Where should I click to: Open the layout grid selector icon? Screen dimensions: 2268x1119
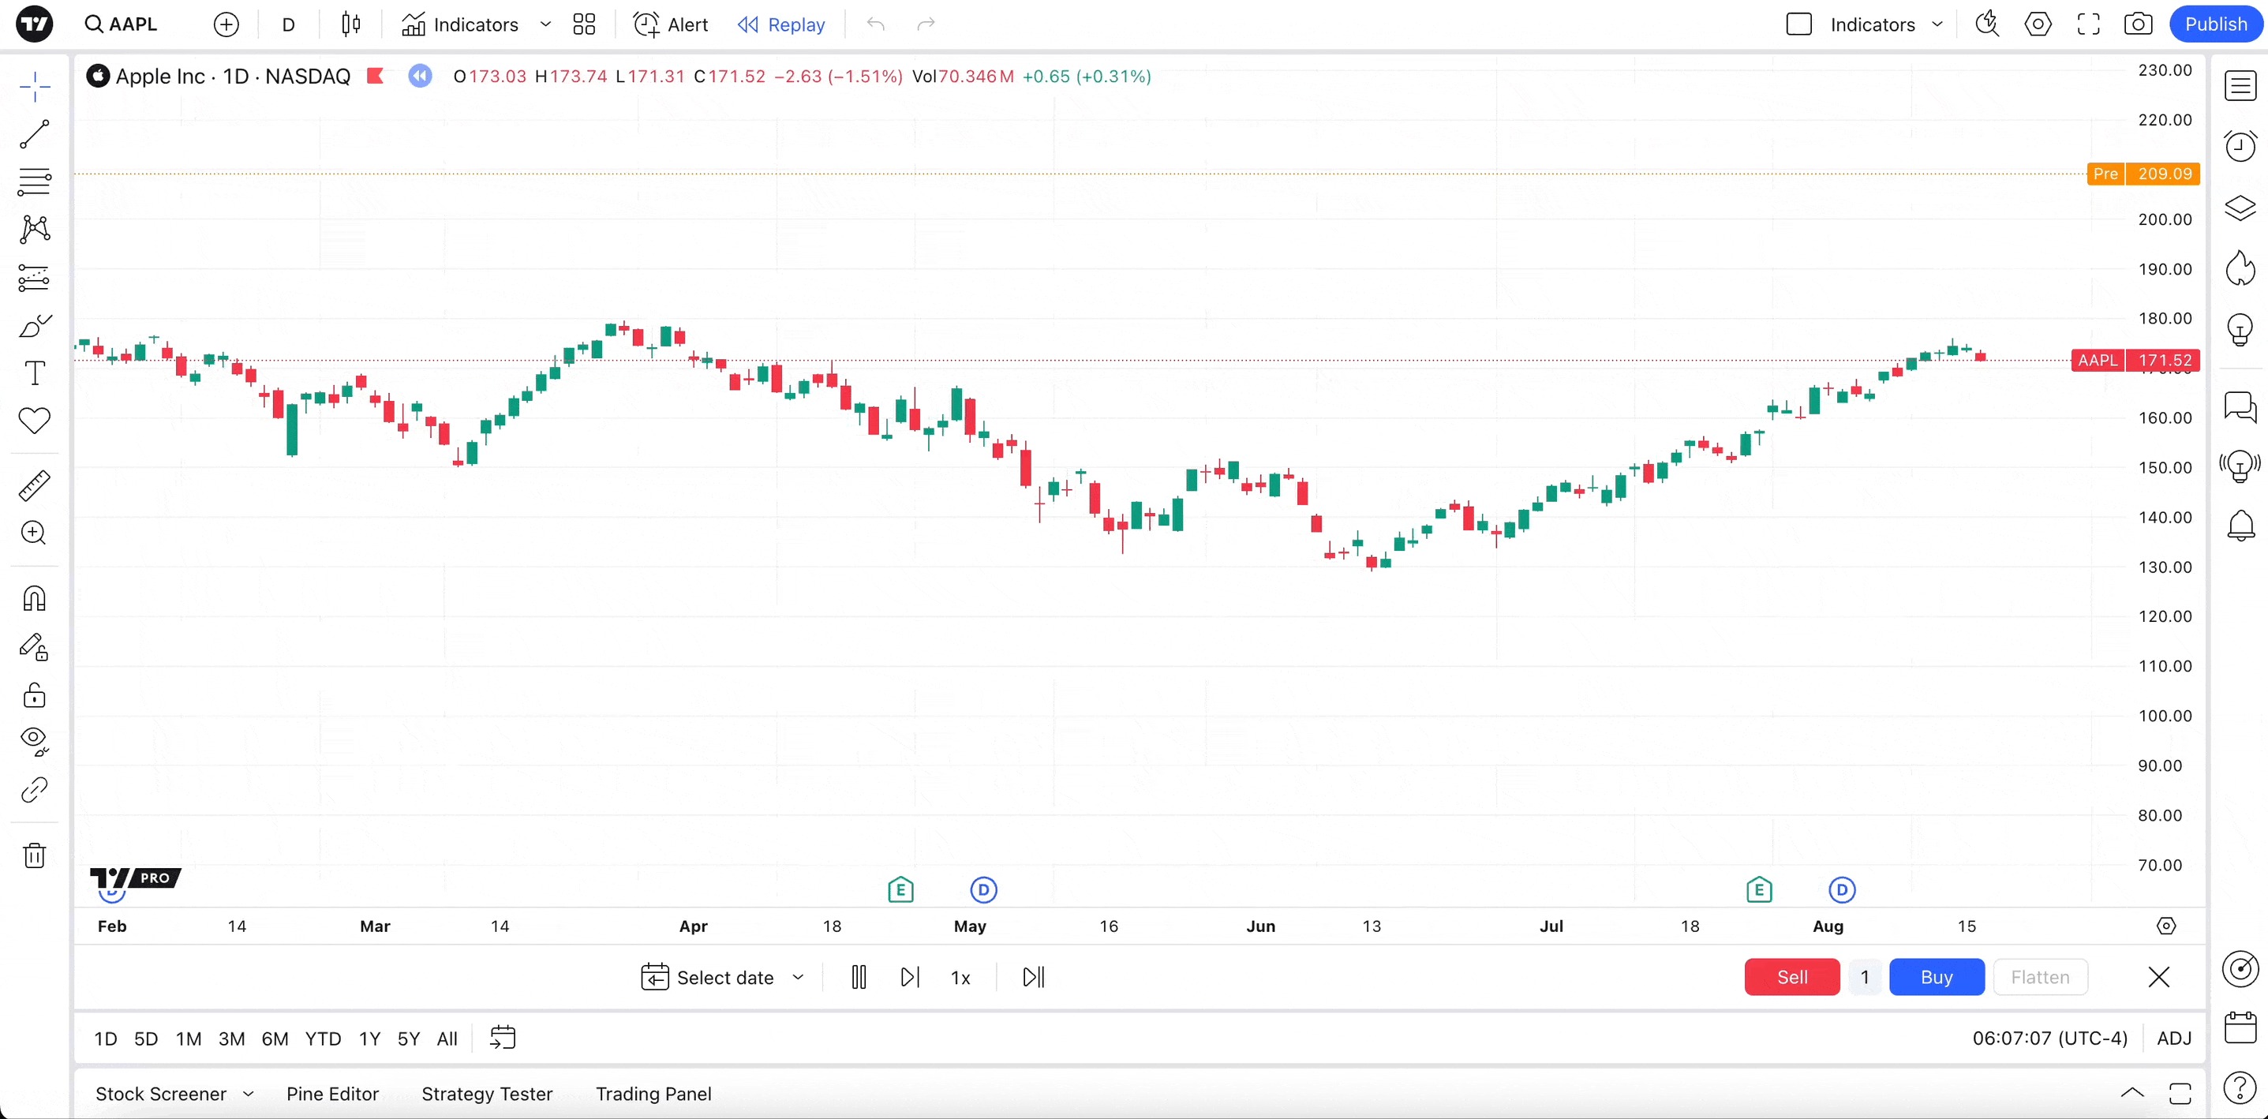click(584, 24)
